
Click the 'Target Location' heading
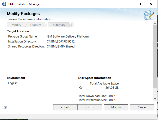18,31
